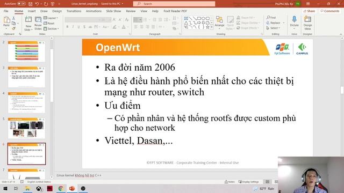Switch to the Transitions tab

74,11
